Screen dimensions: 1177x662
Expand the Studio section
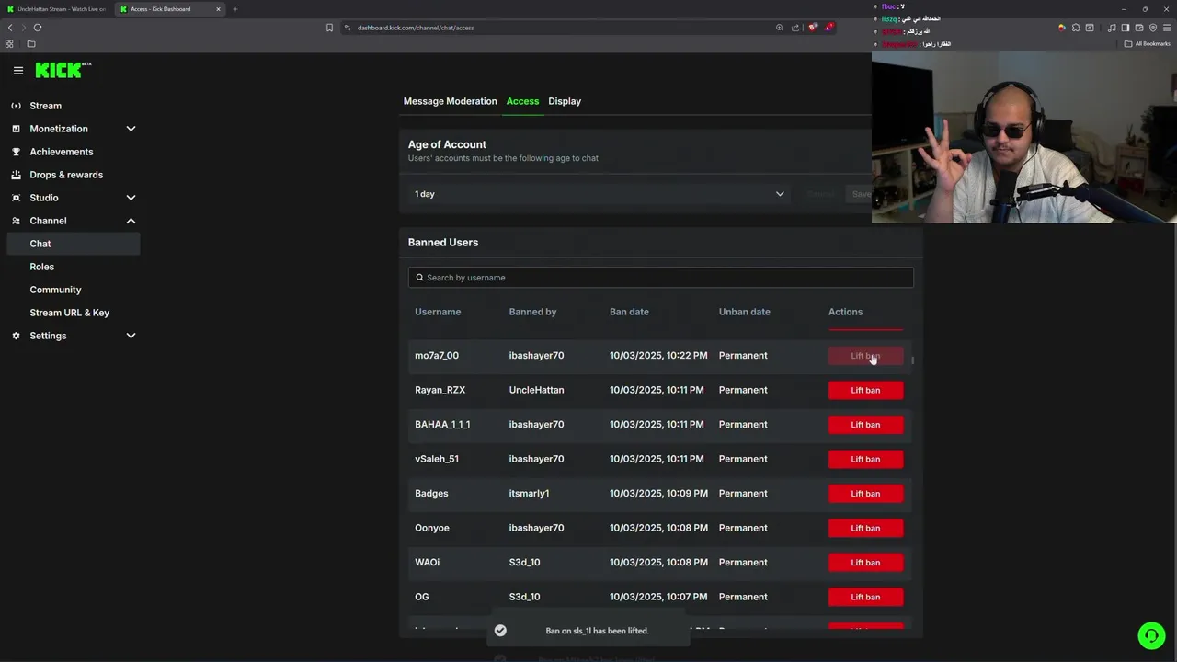pos(131,198)
